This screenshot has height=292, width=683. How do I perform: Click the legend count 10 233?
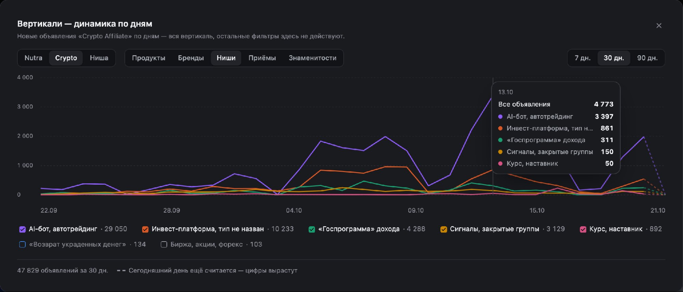pos(283,229)
